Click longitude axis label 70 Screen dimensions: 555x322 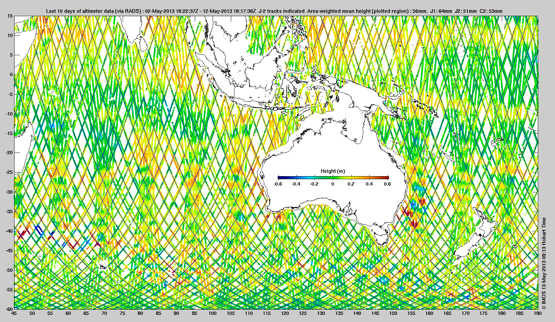point(104,313)
